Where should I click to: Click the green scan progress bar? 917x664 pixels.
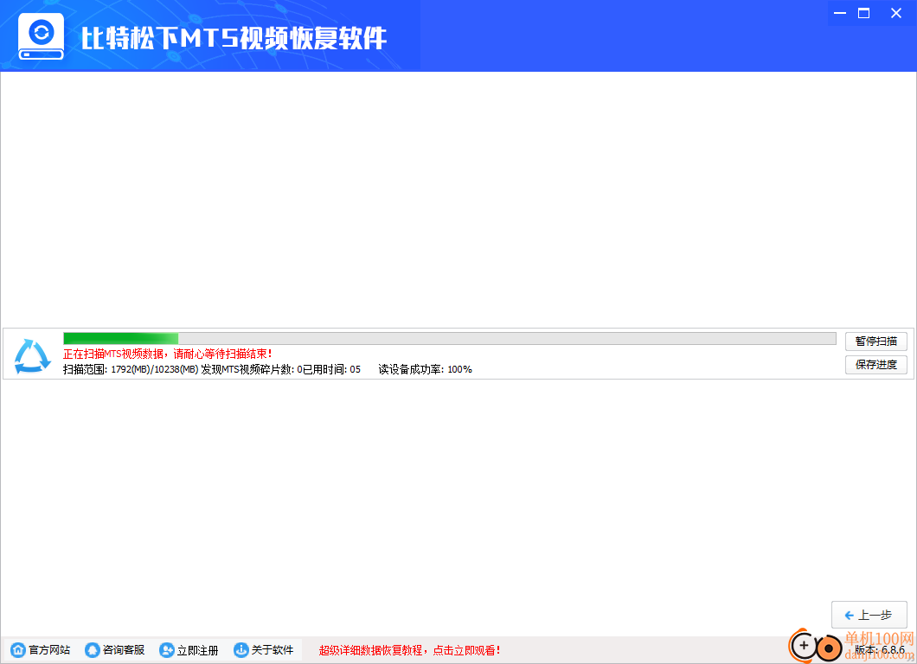[449, 338]
